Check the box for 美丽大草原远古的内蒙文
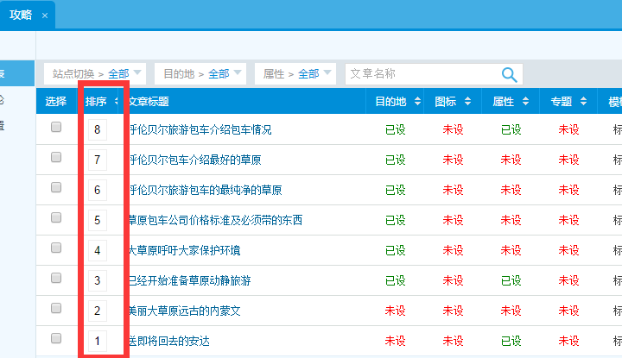 (x=56, y=309)
